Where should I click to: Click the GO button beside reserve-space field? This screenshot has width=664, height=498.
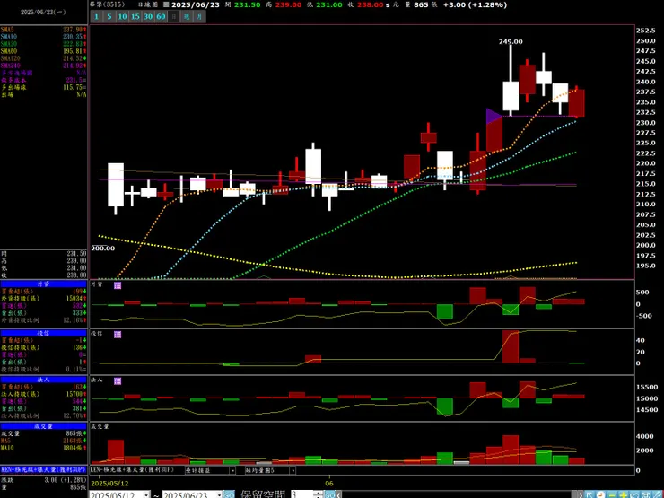pyautogui.click(x=330, y=494)
